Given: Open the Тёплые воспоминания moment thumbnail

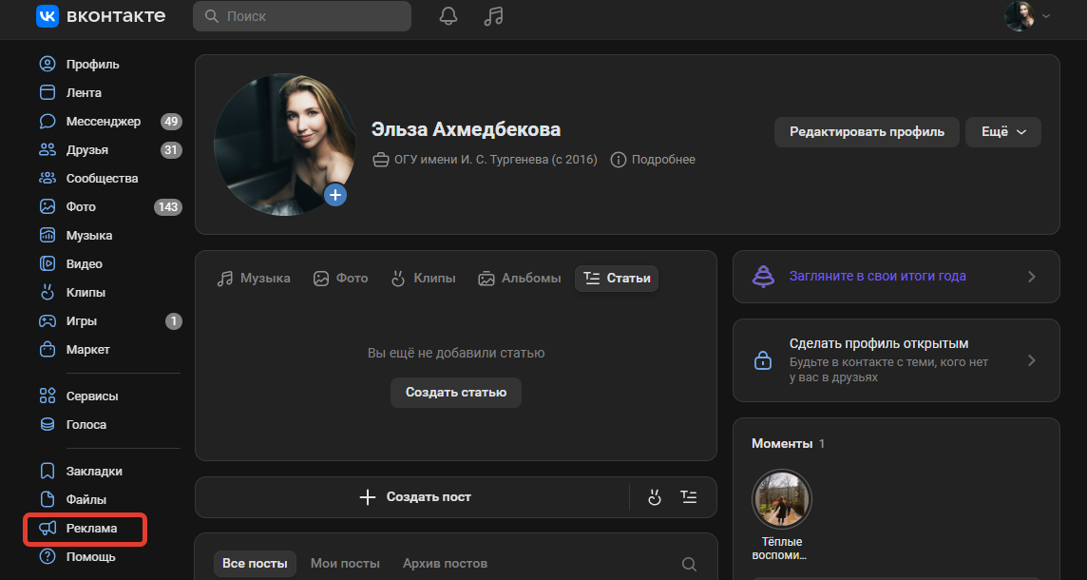Looking at the screenshot, I should [782, 500].
